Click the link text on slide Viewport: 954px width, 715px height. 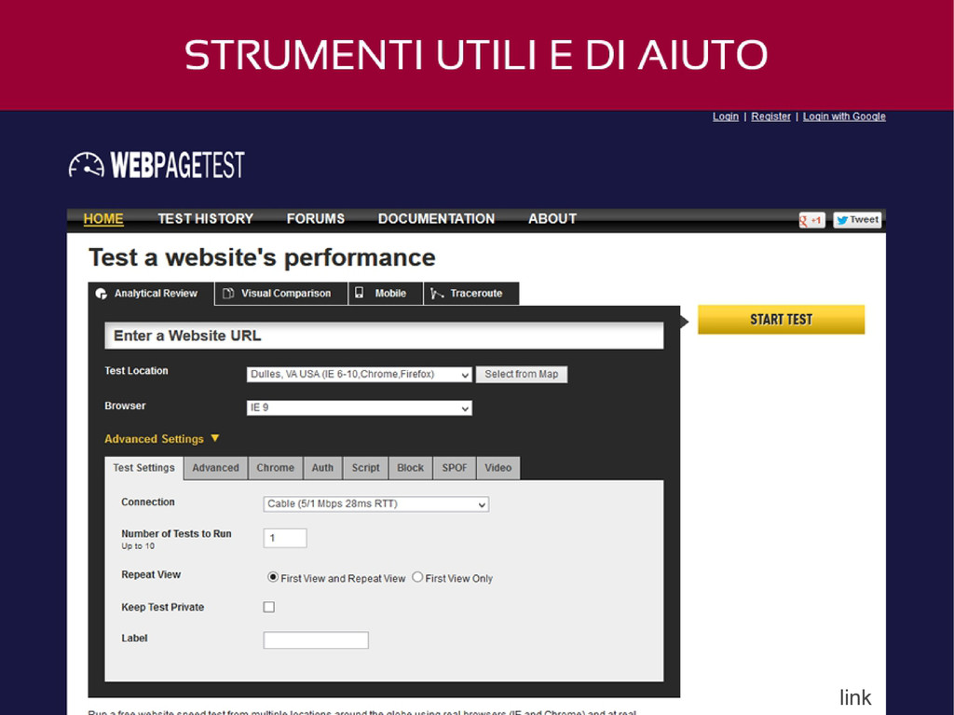[855, 697]
